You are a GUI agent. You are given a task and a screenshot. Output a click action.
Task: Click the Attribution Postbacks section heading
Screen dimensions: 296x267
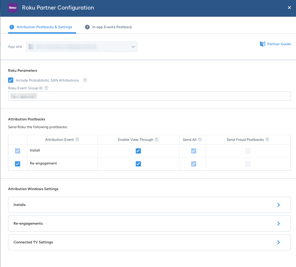[27, 119]
